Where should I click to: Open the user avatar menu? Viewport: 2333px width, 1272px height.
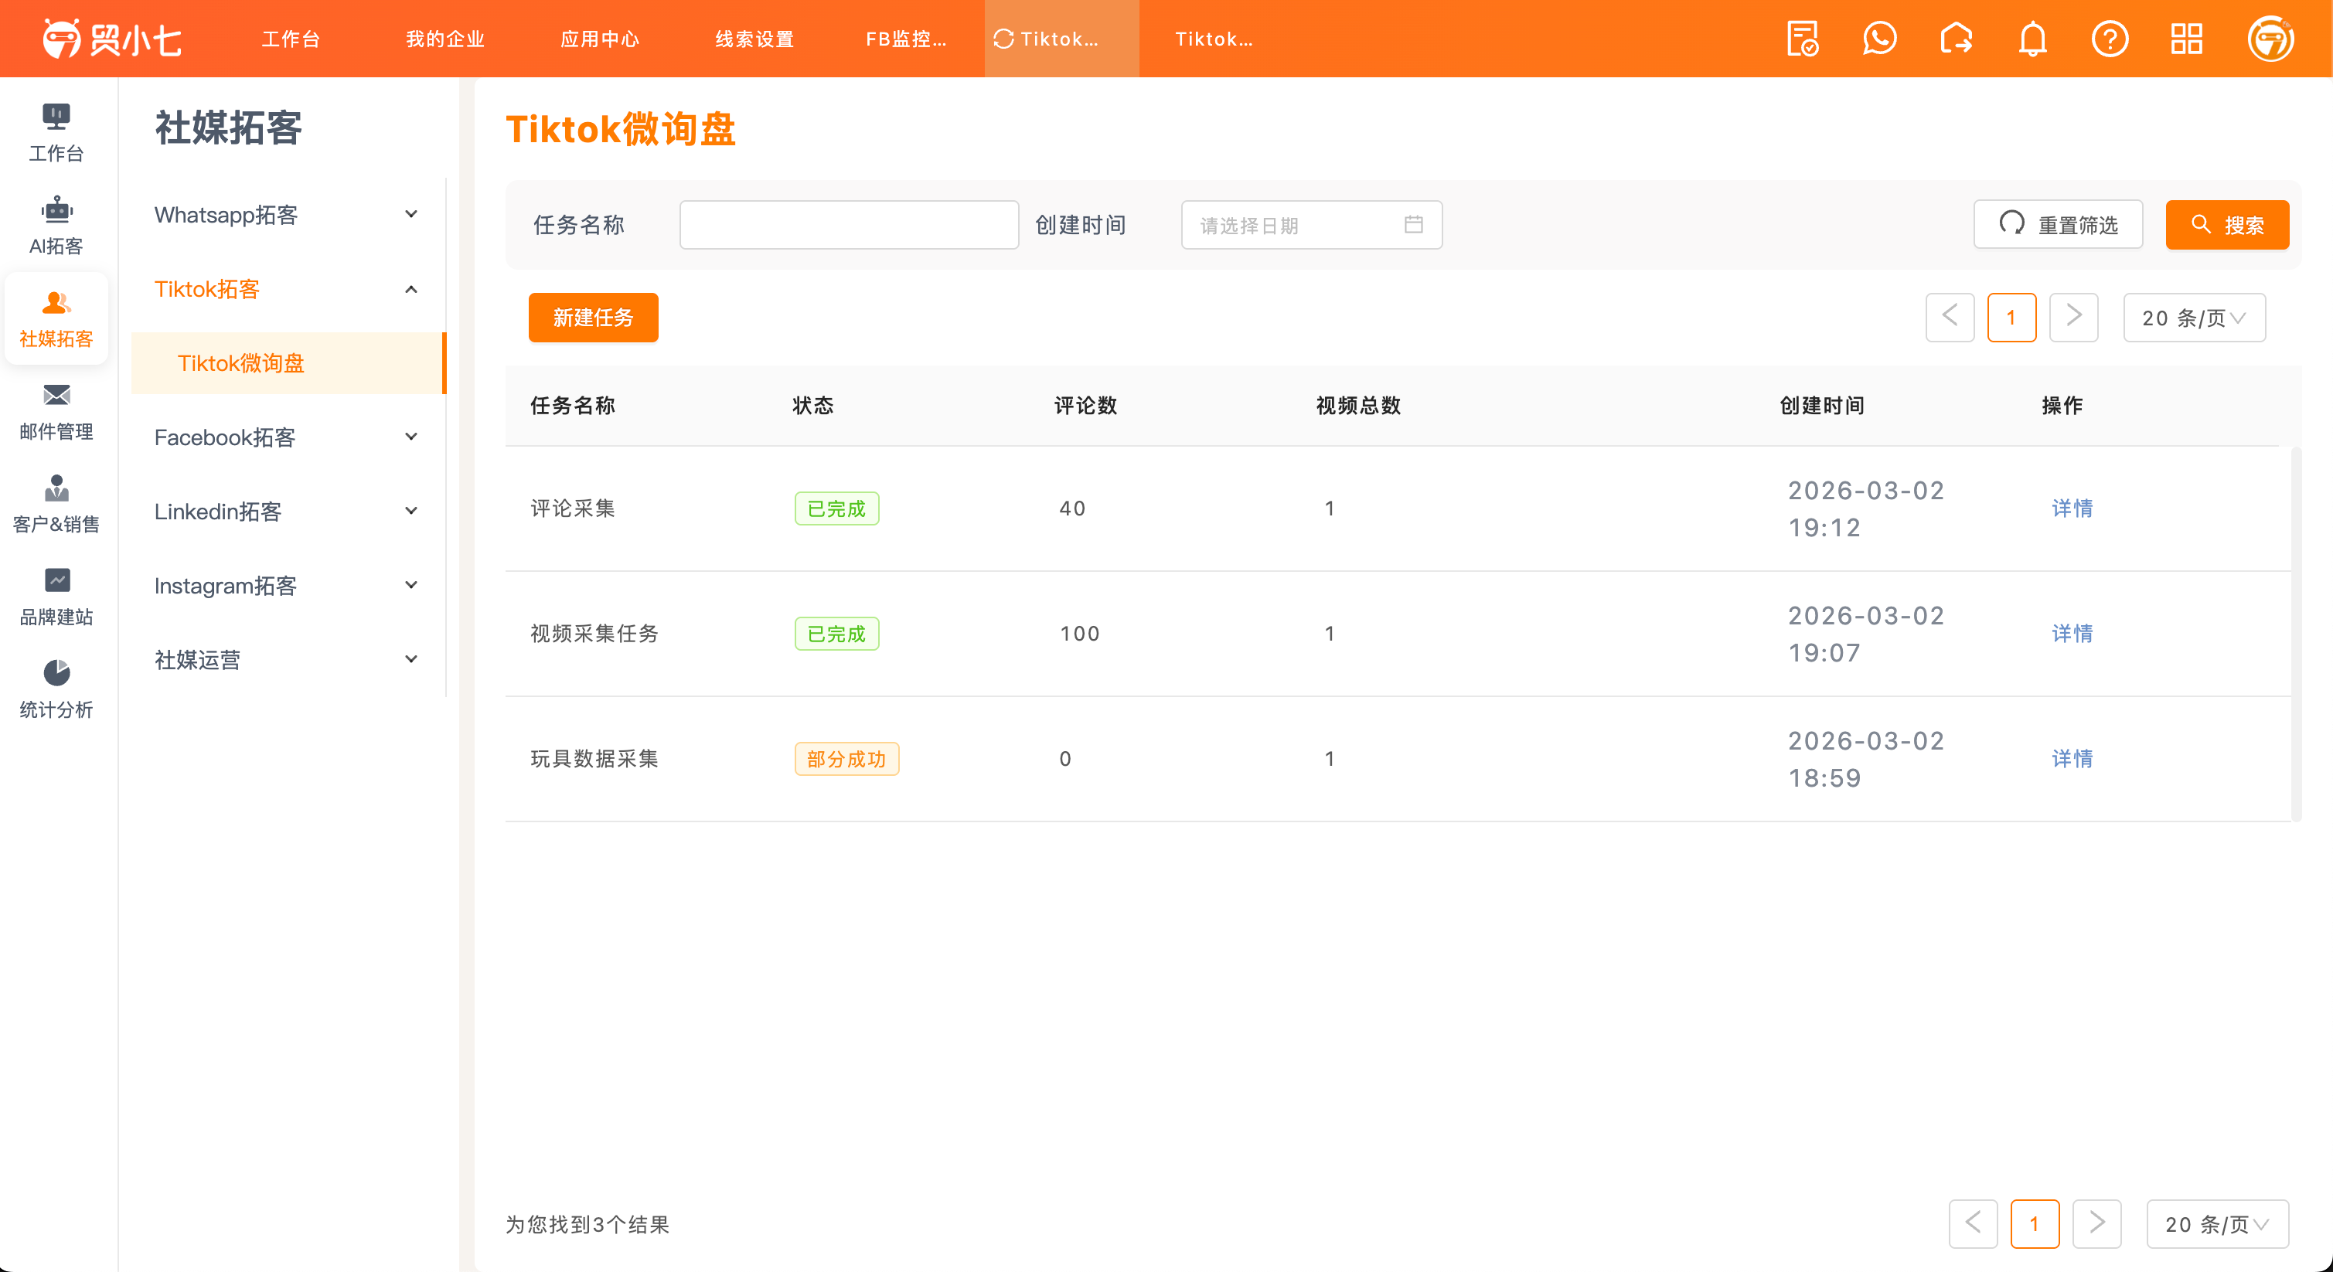click(2270, 39)
